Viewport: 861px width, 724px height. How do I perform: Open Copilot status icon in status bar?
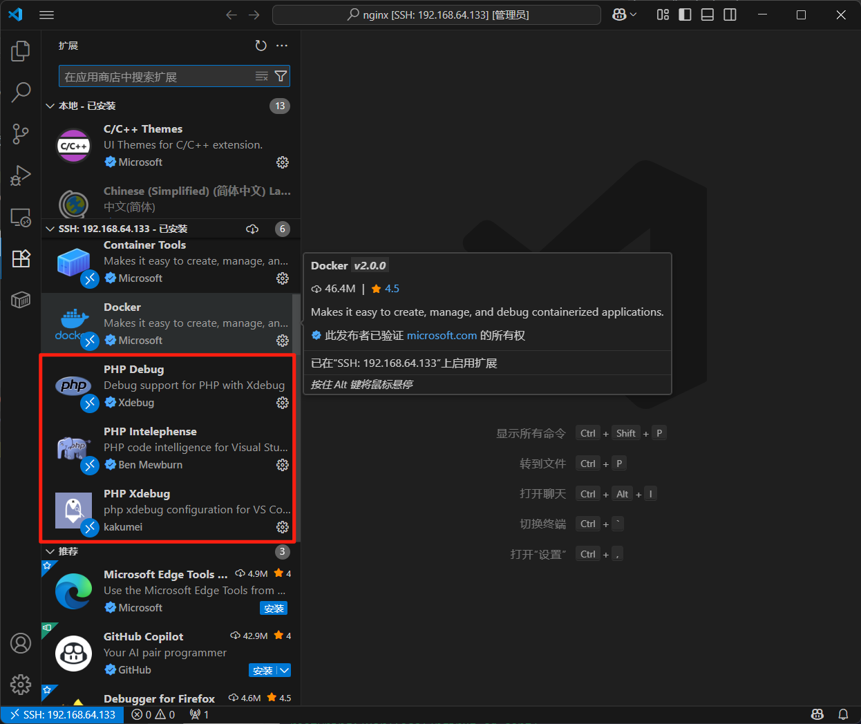(817, 714)
